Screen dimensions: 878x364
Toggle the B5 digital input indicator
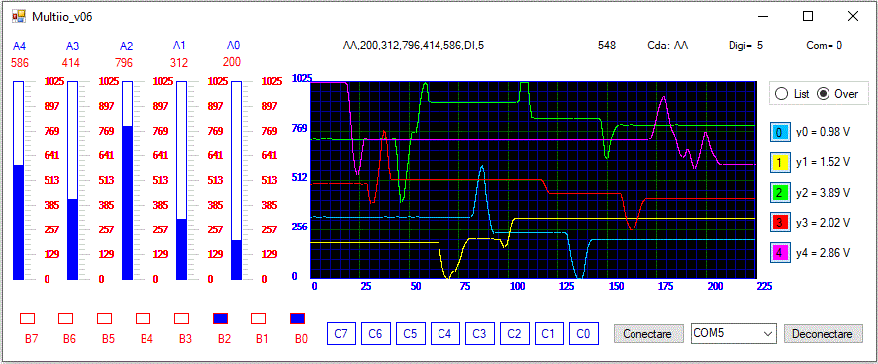pyautogui.click(x=105, y=318)
